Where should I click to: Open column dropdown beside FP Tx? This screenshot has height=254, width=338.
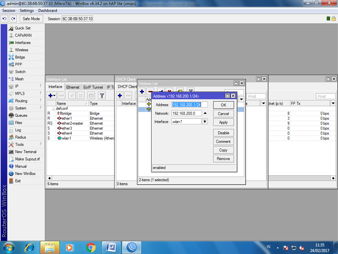coord(333,104)
